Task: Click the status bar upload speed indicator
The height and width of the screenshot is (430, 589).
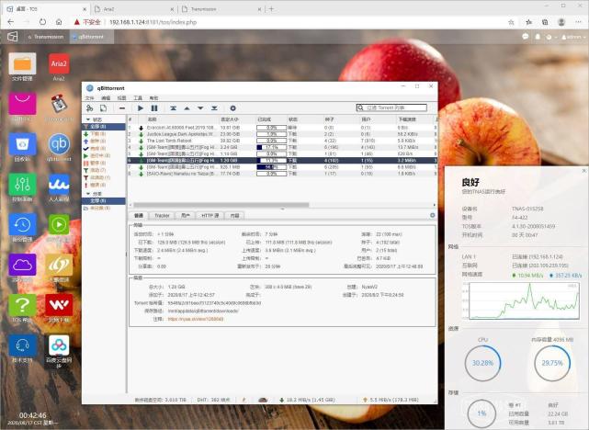Action: (x=391, y=400)
